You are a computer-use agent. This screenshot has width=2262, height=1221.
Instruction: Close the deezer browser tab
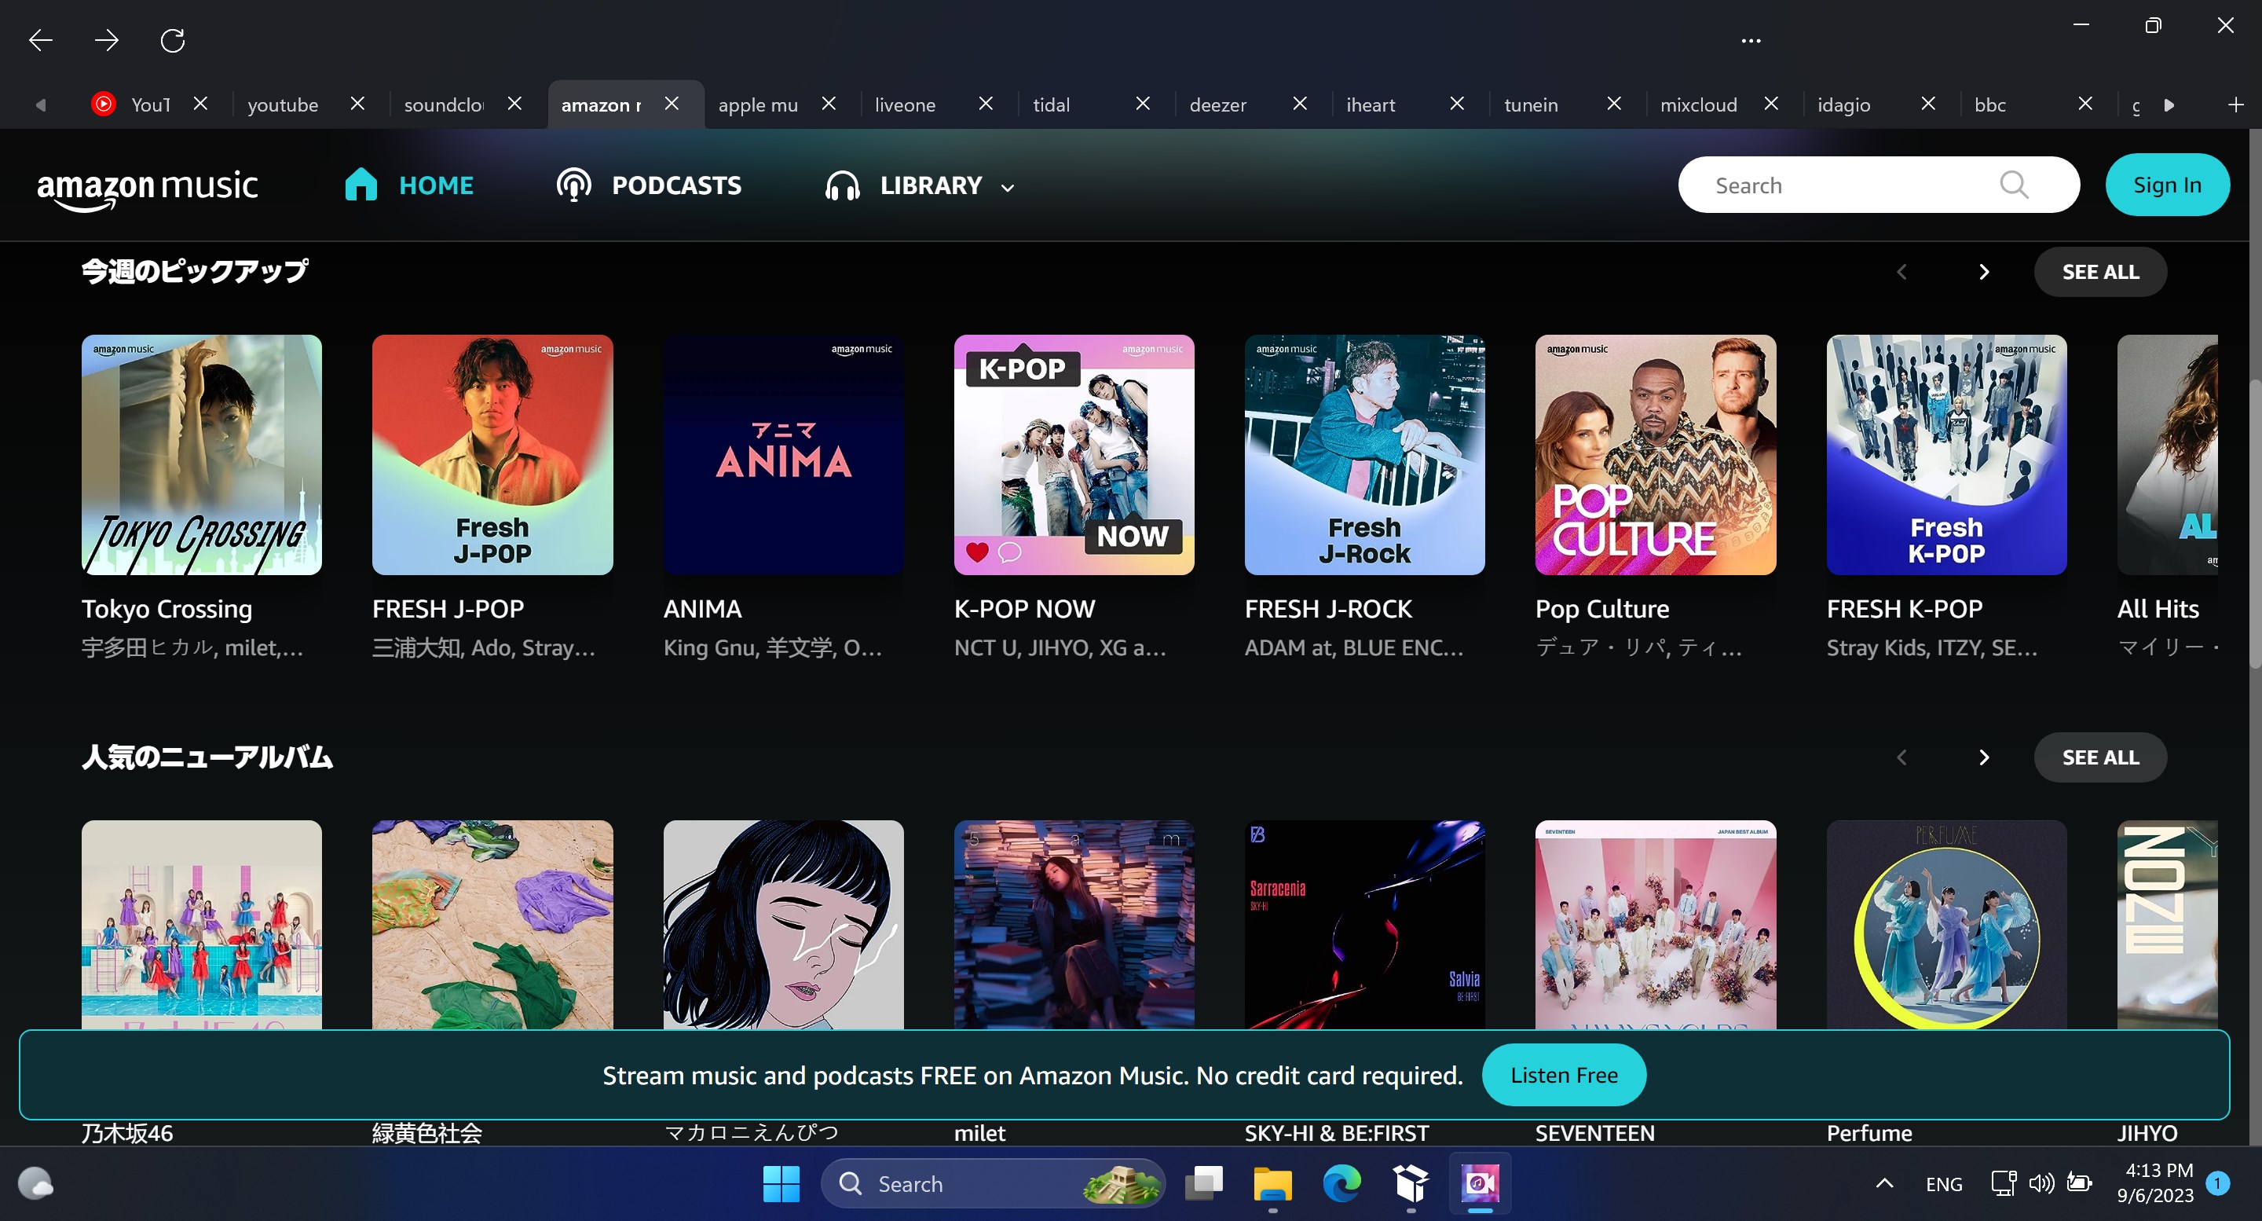point(1300,104)
